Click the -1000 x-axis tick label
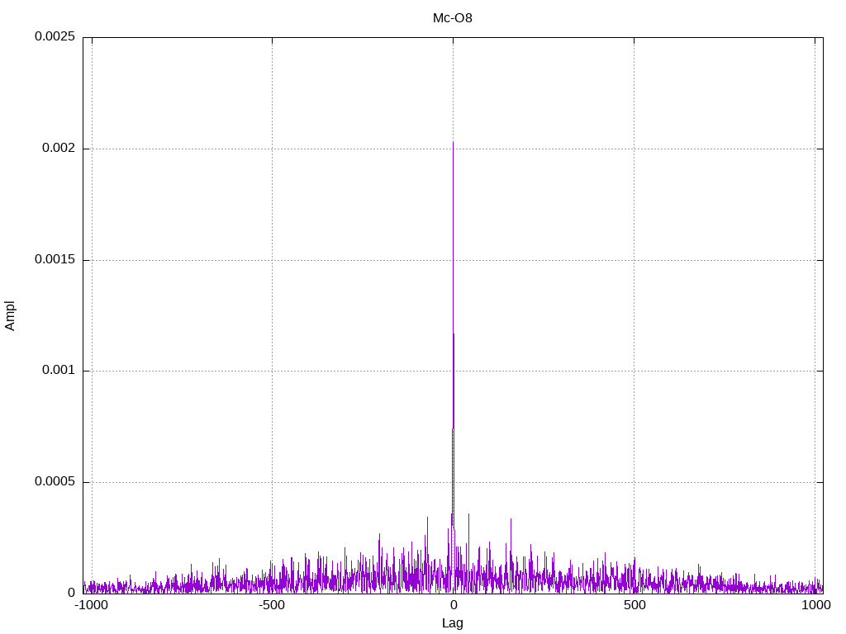The image size is (846, 634). (91, 606)
